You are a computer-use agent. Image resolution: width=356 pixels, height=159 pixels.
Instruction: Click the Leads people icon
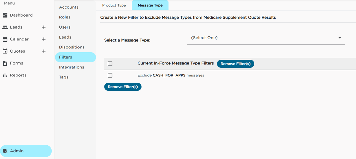tap(5, 27)
